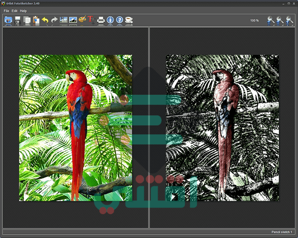Click the picture icon left of paint palette
This screenshot has width=298, height=238.
[x=73, y=20]
